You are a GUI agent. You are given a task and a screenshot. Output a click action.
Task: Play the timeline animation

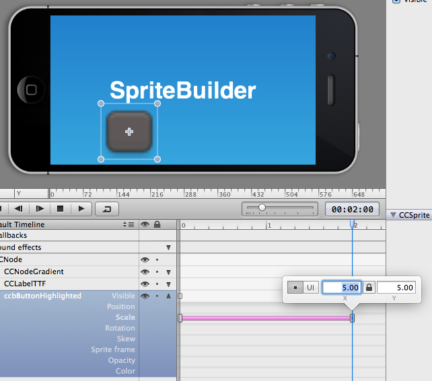pos(81,209)
